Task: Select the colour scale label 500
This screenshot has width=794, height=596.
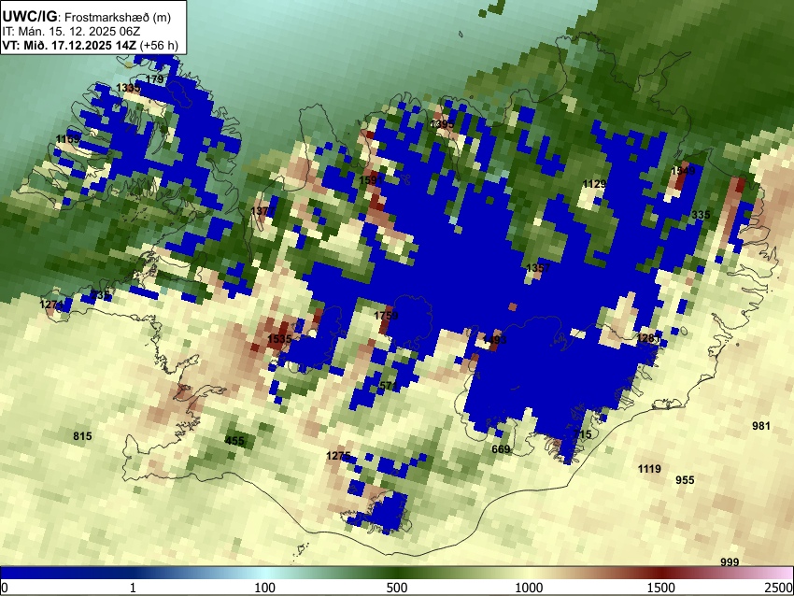Action: [x=397, y=588]
